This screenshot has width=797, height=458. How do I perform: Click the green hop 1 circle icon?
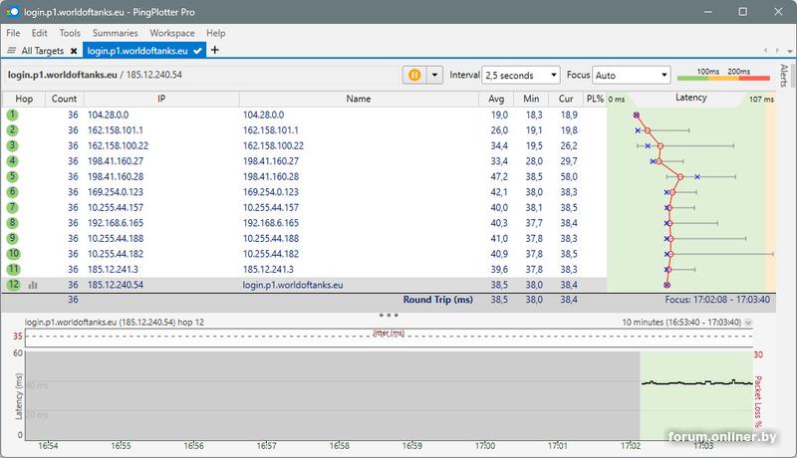pos(13,115)
